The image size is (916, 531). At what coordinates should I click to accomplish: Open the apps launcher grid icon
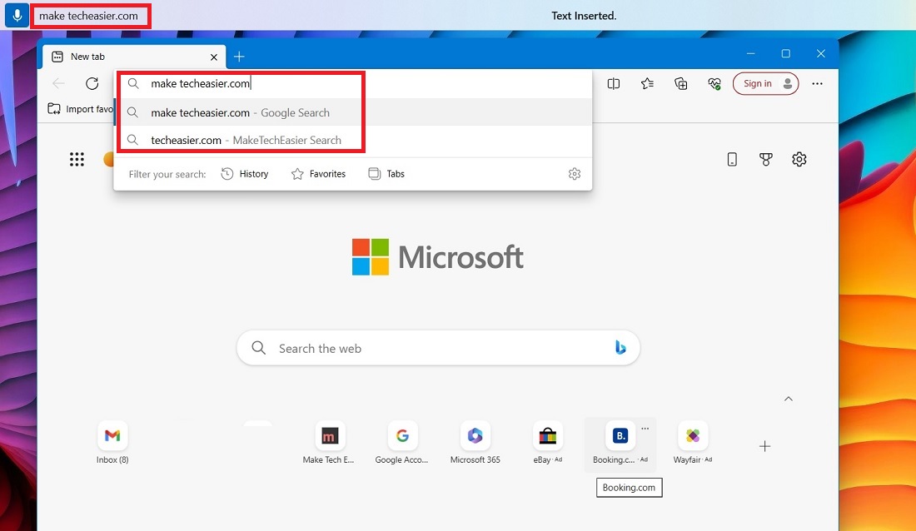point(77,159)
